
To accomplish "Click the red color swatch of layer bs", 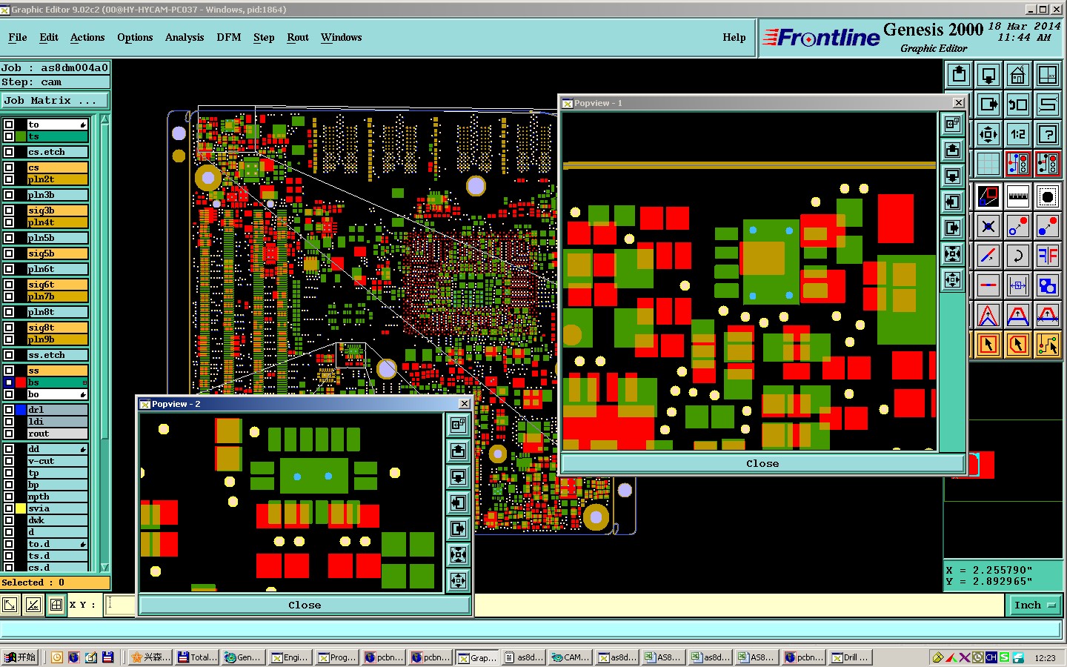I will [21, 382].
